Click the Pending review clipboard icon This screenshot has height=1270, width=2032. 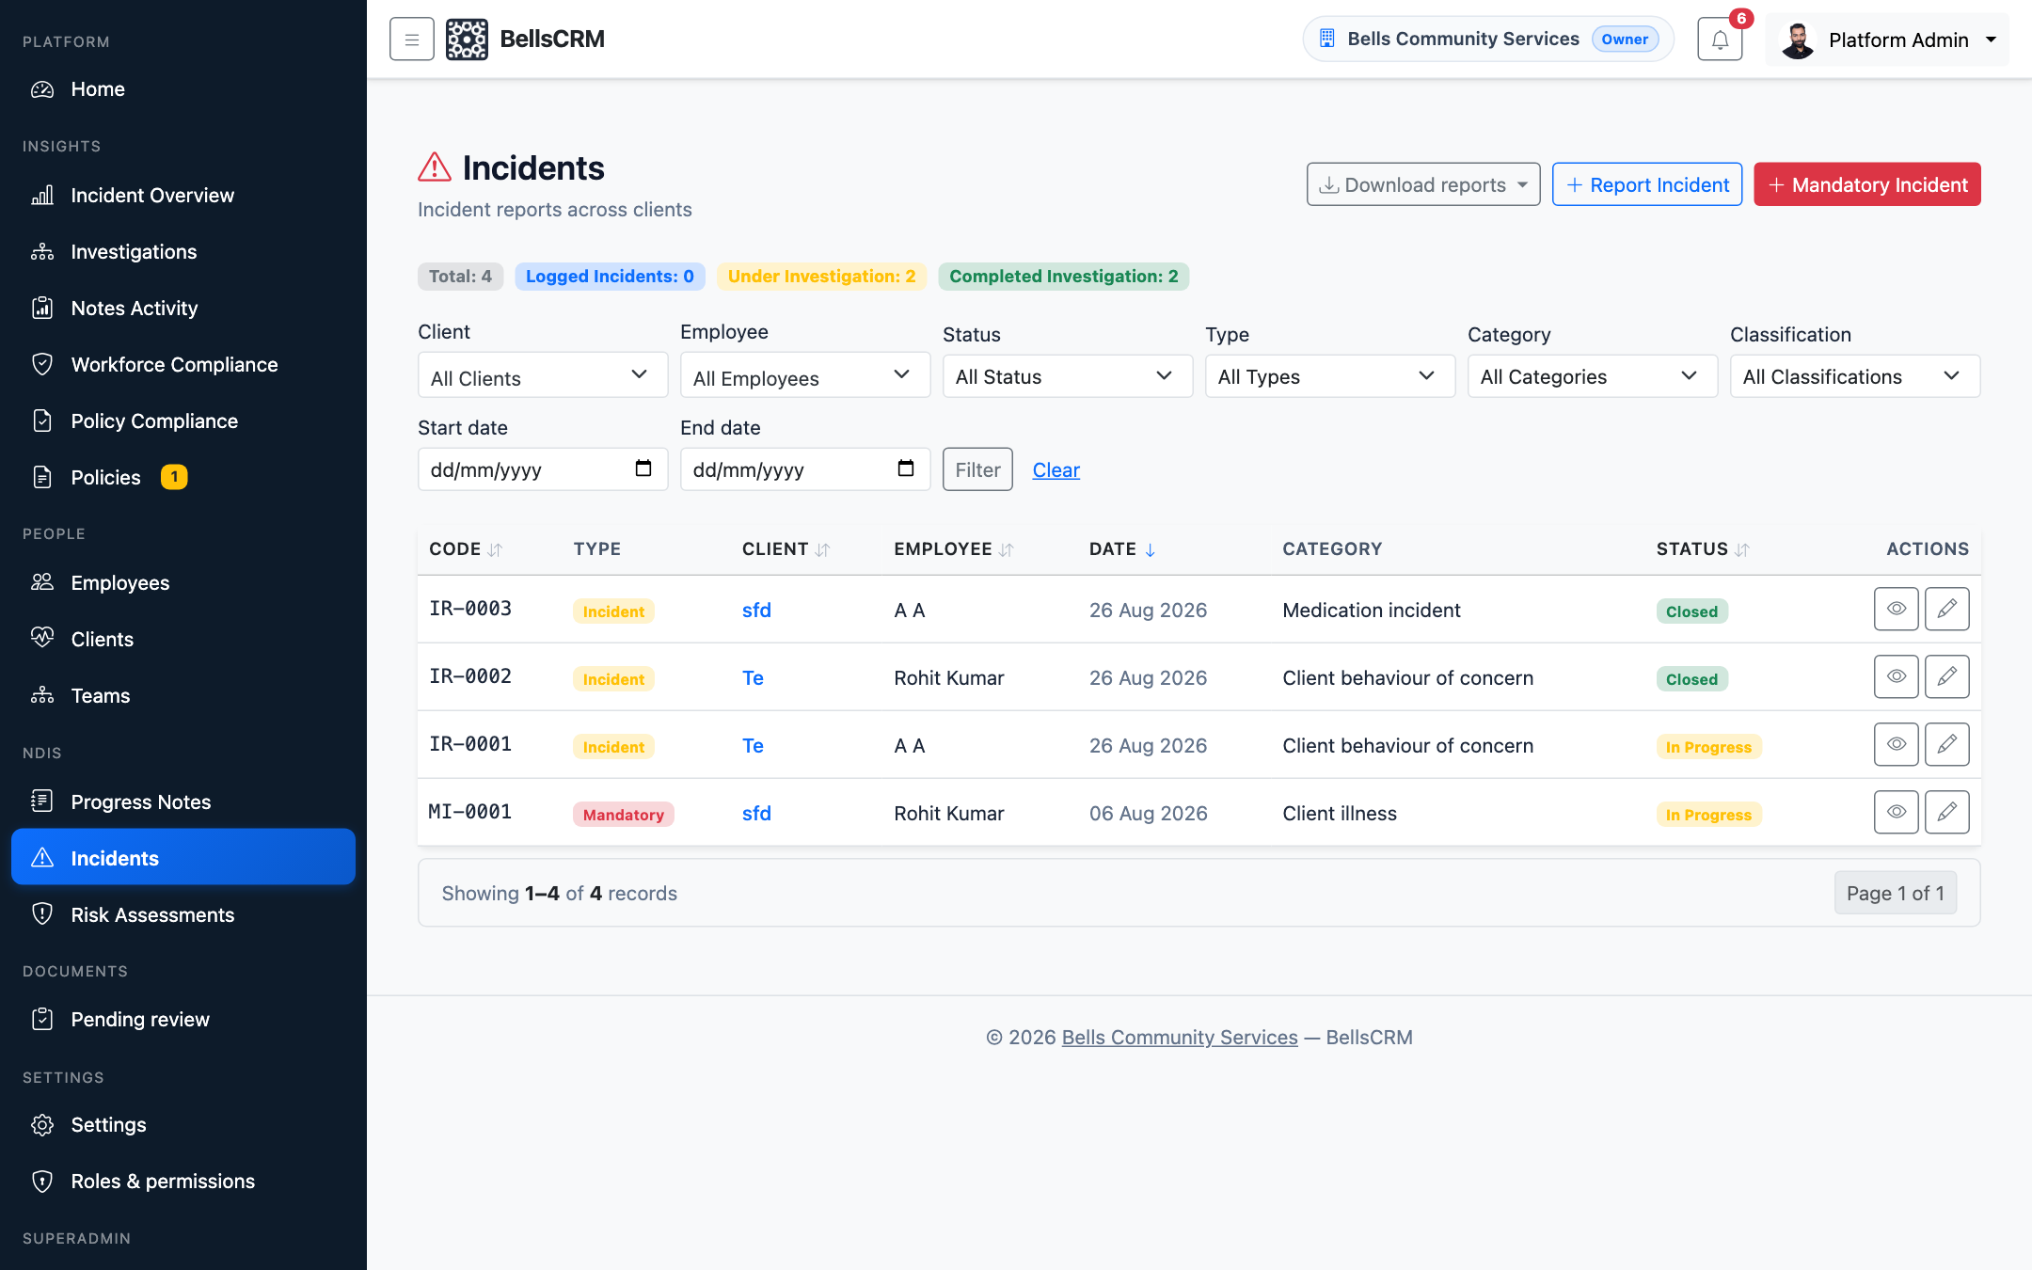click(42, 1019)
